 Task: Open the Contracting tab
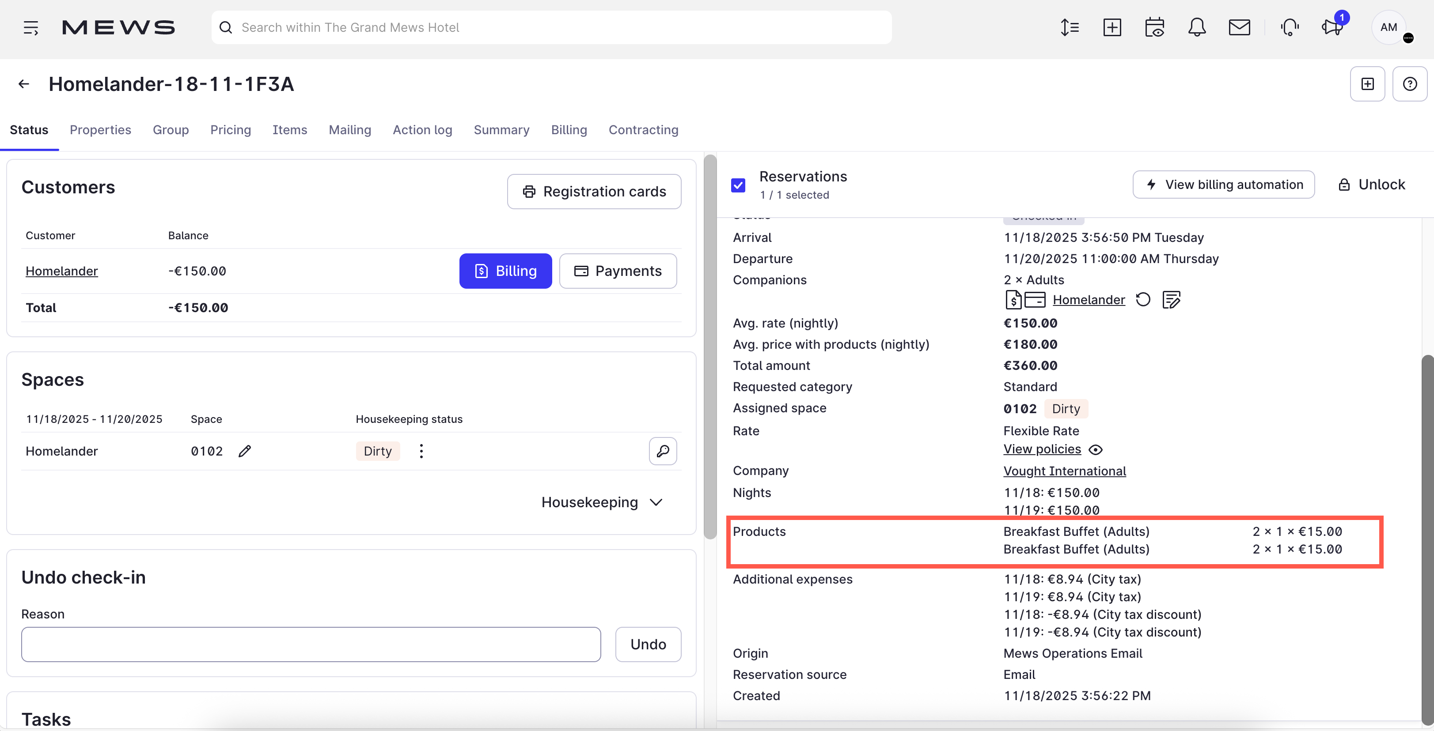coord(644,130)
